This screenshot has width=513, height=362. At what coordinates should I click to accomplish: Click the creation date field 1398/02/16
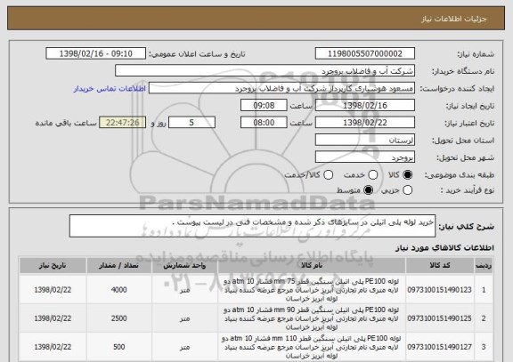point(365,106)
